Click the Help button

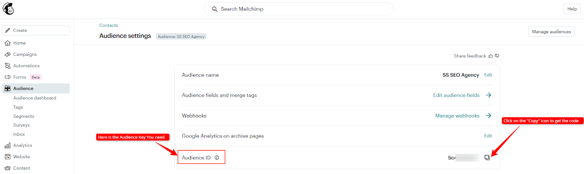[x=572, y=9]
